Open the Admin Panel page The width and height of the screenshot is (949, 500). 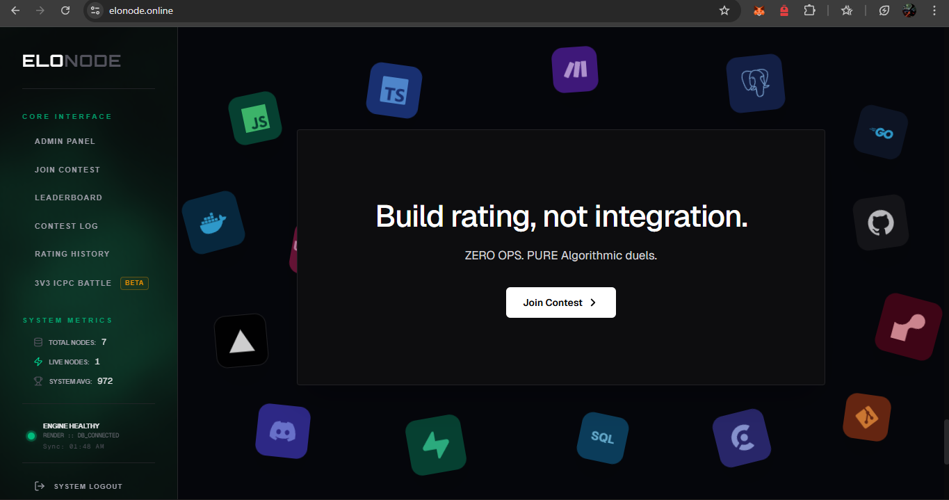click(x=65, y=141)
